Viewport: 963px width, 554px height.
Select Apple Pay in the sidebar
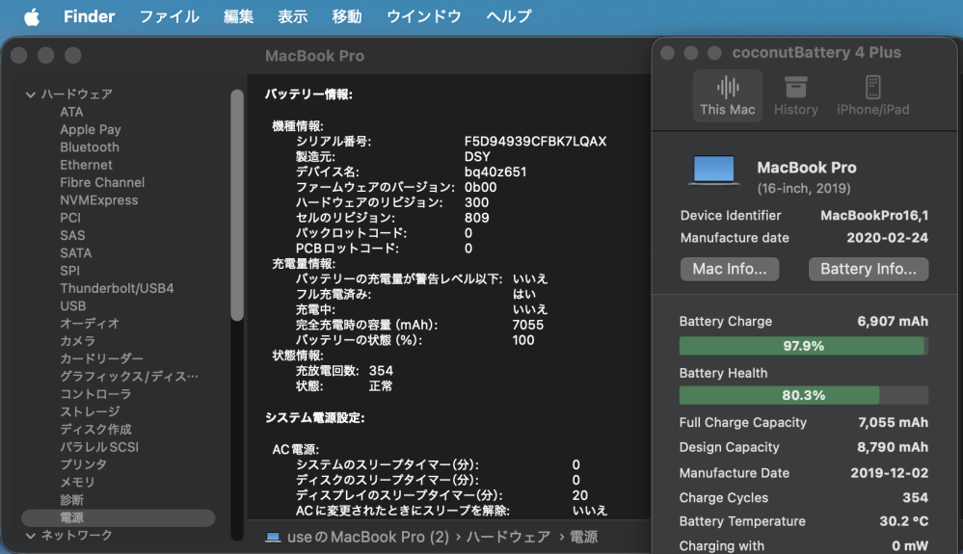tap(91, 129)
